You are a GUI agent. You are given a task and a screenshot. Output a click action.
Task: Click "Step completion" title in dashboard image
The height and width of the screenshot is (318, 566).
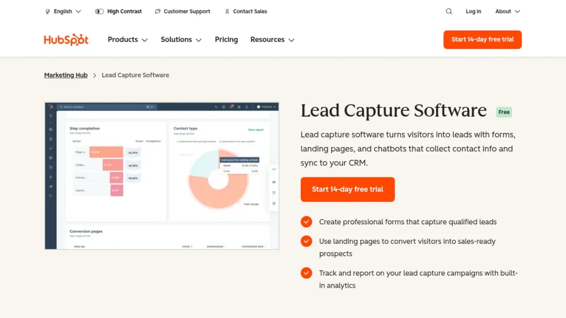84,128
